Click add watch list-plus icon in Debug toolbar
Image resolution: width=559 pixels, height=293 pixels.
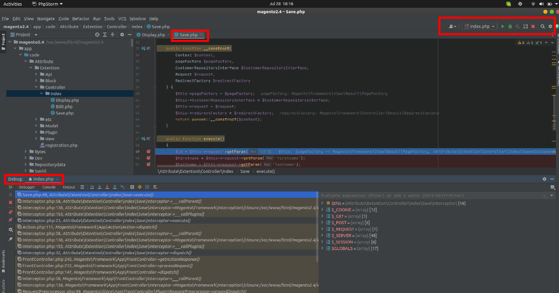tap(155, 187)
